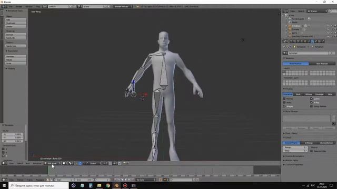Viewport: 337px width, 189px height.
Task: Adjust the Ghost Range value slider
Action: tap(295, 148)
